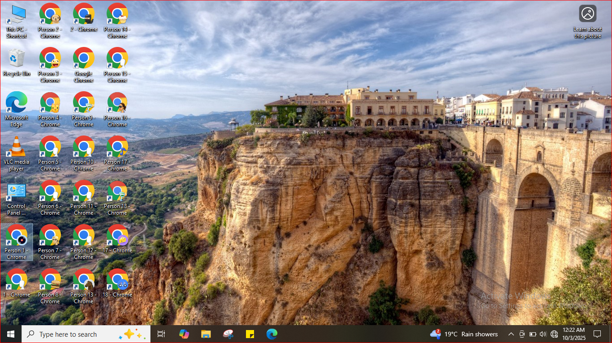612x343 pixels.
Task: Select the Person 13 - Chrome shortcut
Action: coord(84,287)
